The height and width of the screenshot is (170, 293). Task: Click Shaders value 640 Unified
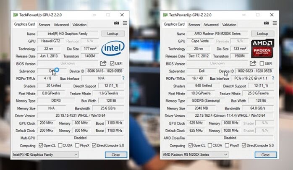[x=204, y=86]
